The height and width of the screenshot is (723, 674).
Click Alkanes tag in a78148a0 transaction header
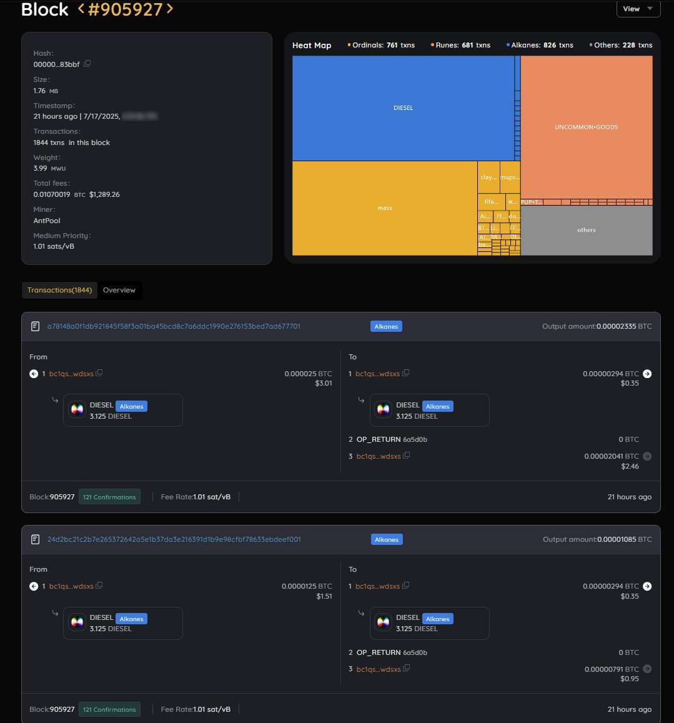point(386,326)
